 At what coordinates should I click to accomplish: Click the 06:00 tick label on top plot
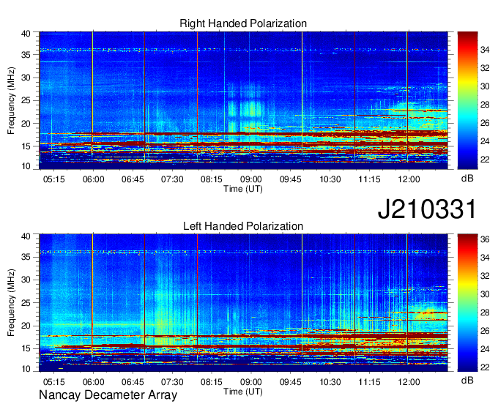pyautogui.click(x=94, y=179)
